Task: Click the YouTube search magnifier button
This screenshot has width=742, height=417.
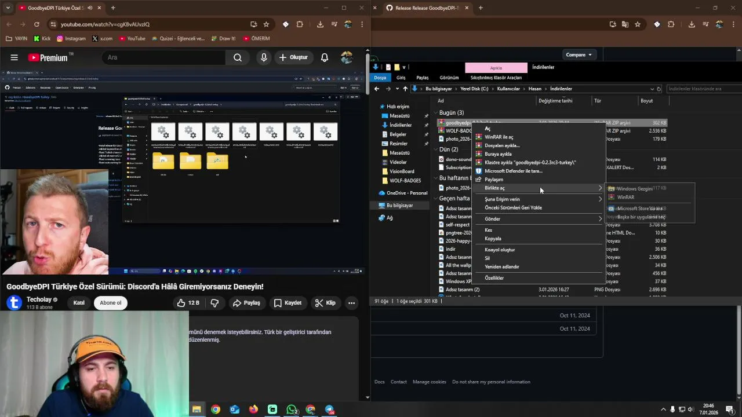Action: [238, 57]
